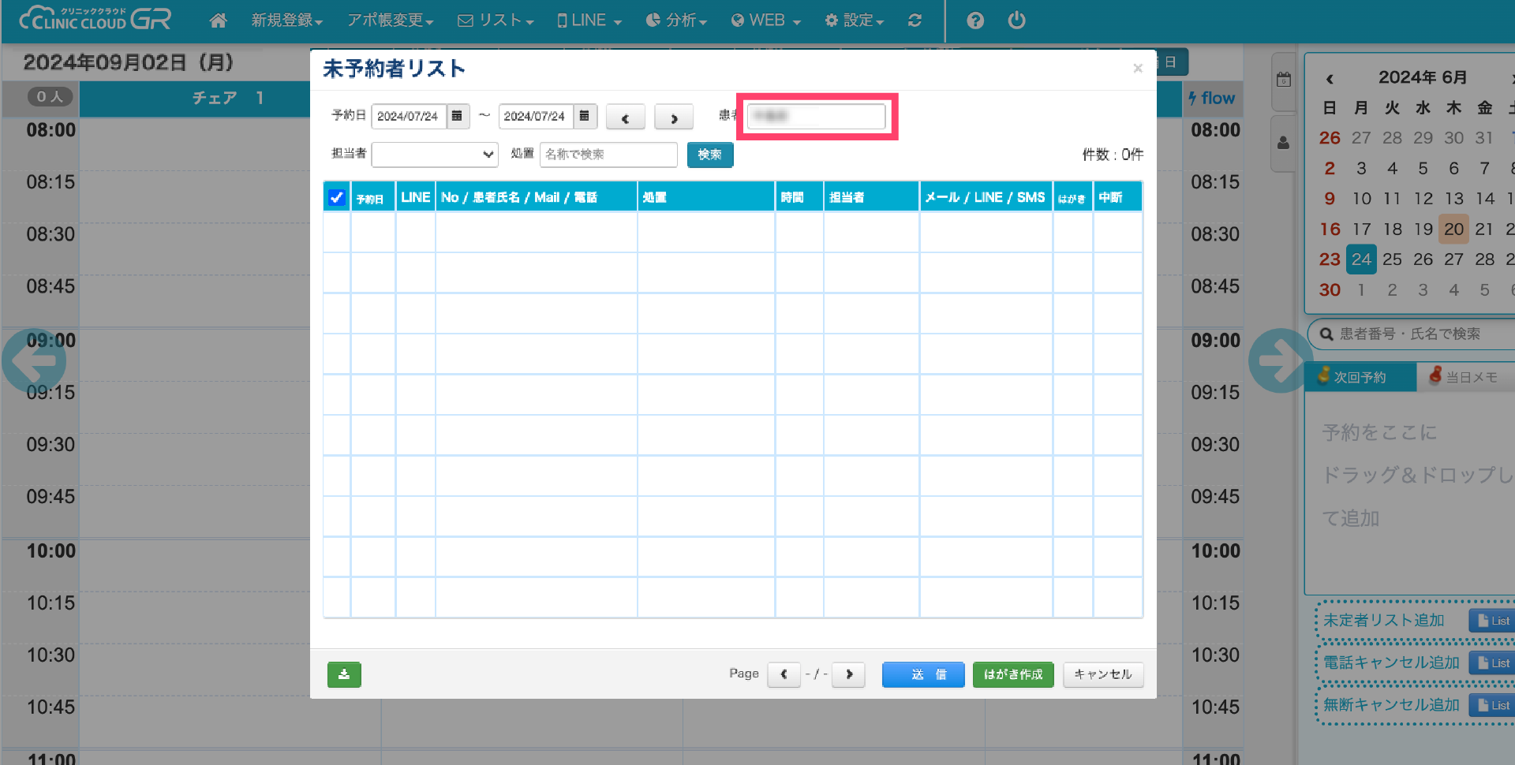This screenshot has width=1515, height=765.
Task: Click the 送信 send button
Action: click(922, 674)
